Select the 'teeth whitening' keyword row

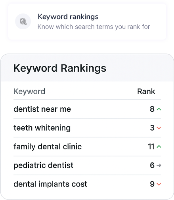[x=87, y=128]
